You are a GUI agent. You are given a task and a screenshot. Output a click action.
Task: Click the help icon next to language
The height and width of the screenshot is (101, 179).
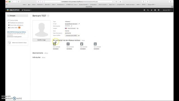(x=78, y=28)
